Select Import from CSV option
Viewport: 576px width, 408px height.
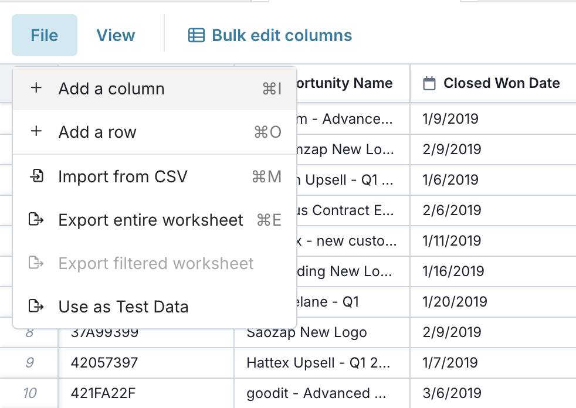click(x=155, y=176)
